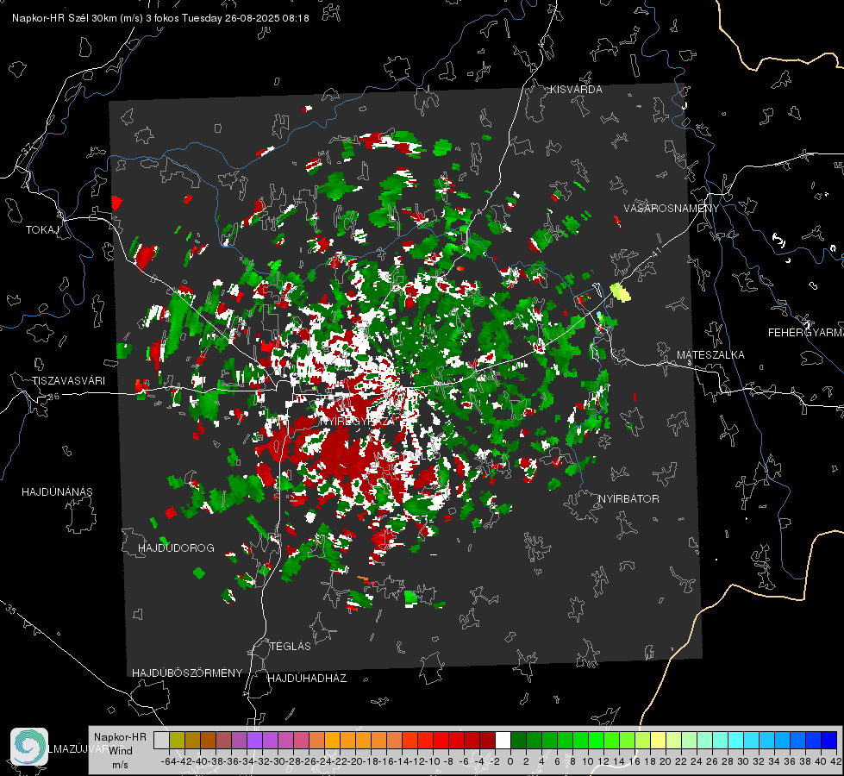The image size is (844, 776).
Task: Click road number 35 at lower left
Action: 10,609
